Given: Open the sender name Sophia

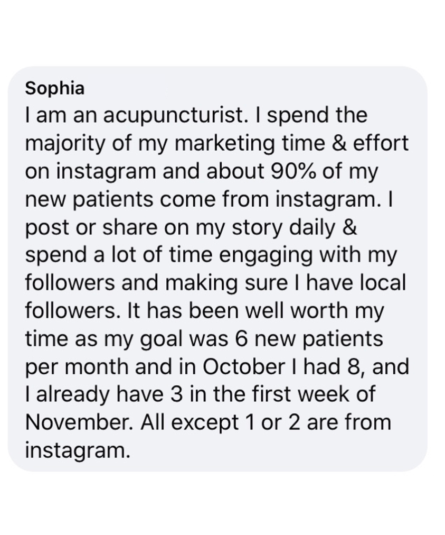Looking at the screenshot, I should pos(54,88).
